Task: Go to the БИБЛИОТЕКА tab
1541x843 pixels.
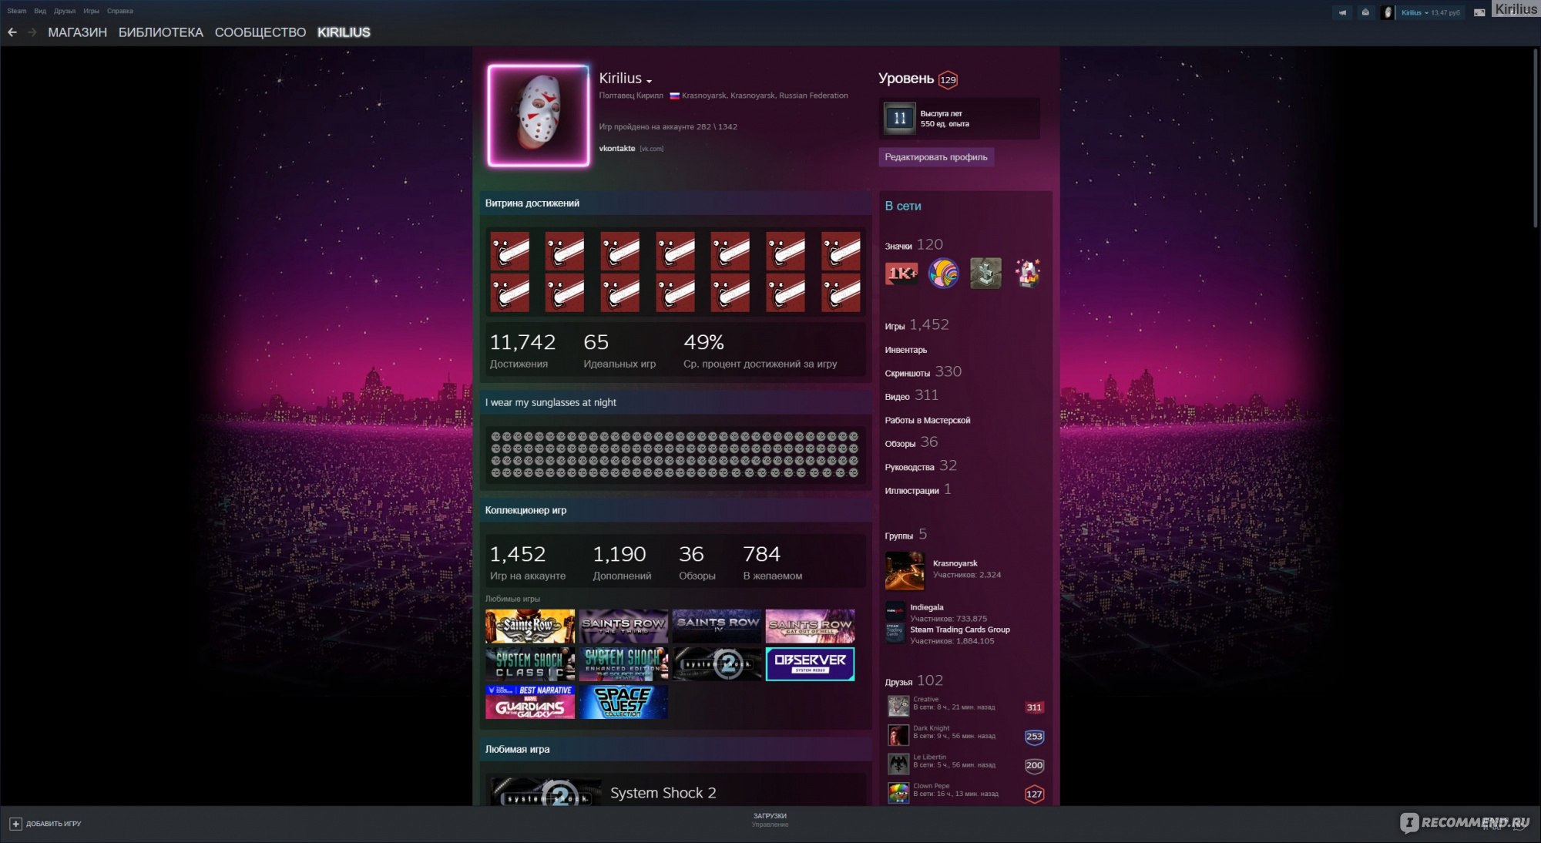Action: 160,32
